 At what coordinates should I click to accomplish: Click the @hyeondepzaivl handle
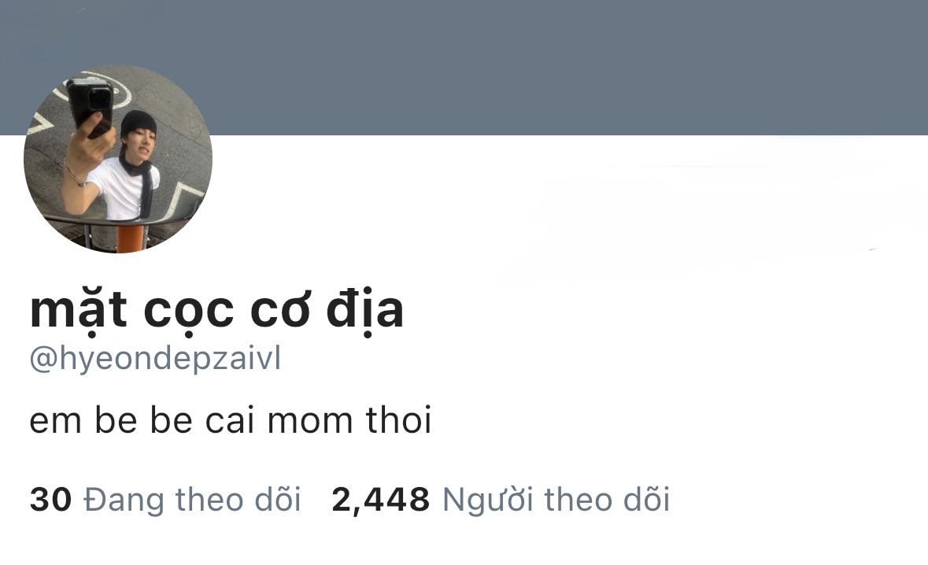[155, 359]
